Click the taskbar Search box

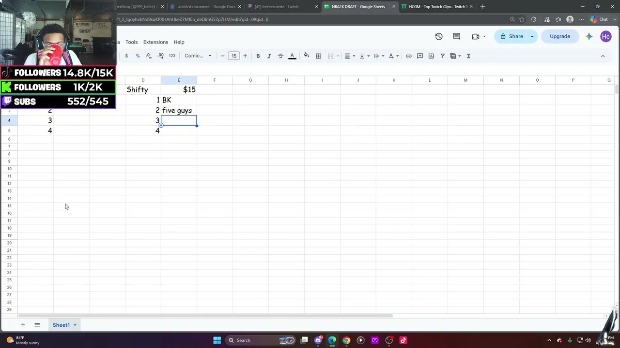click(262, 340)
